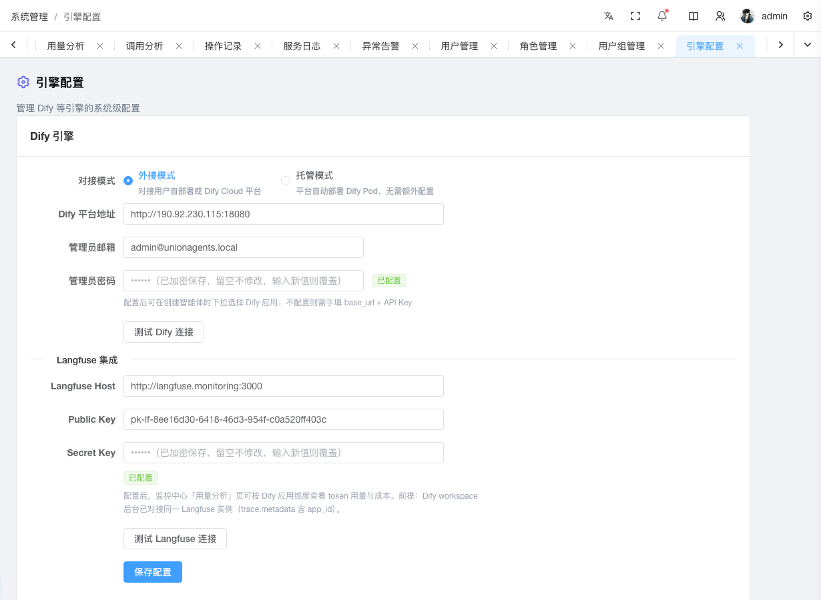This screenshot has width=821, height=600.
Task: Close the 调用分析 tab
Action: coord(179,46)
